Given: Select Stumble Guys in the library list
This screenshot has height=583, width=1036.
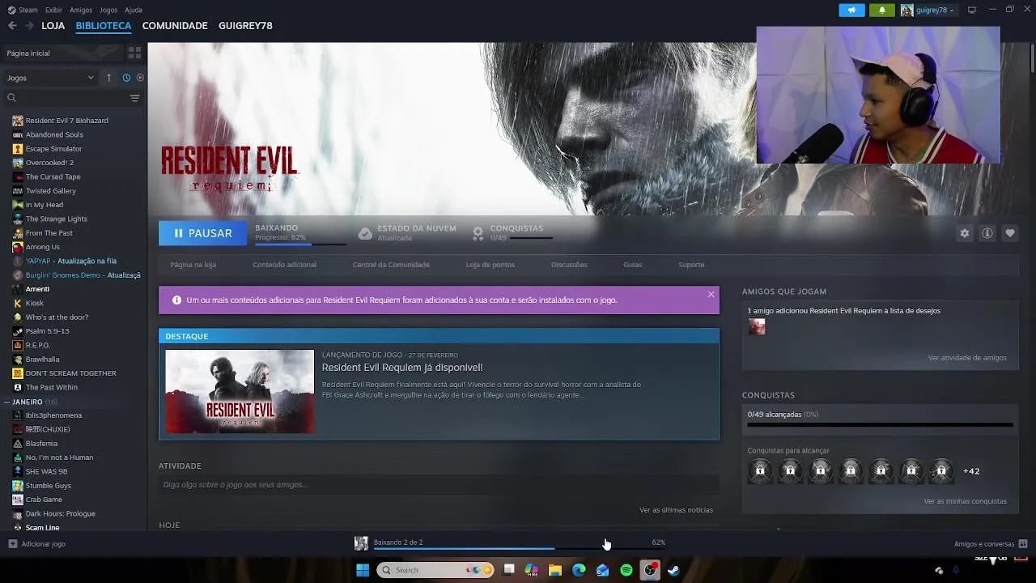Looking at the screenshot, I should pos(49,486).
